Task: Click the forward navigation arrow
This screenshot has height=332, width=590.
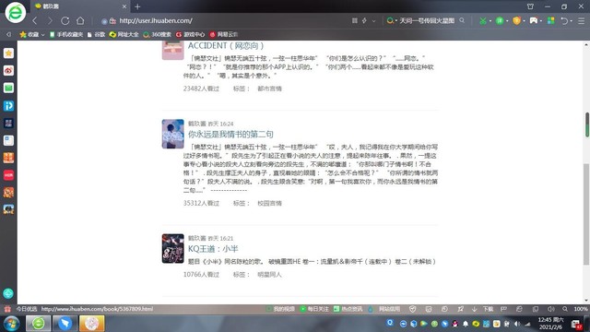Action: pyautogui.click(x=50, y=20)
